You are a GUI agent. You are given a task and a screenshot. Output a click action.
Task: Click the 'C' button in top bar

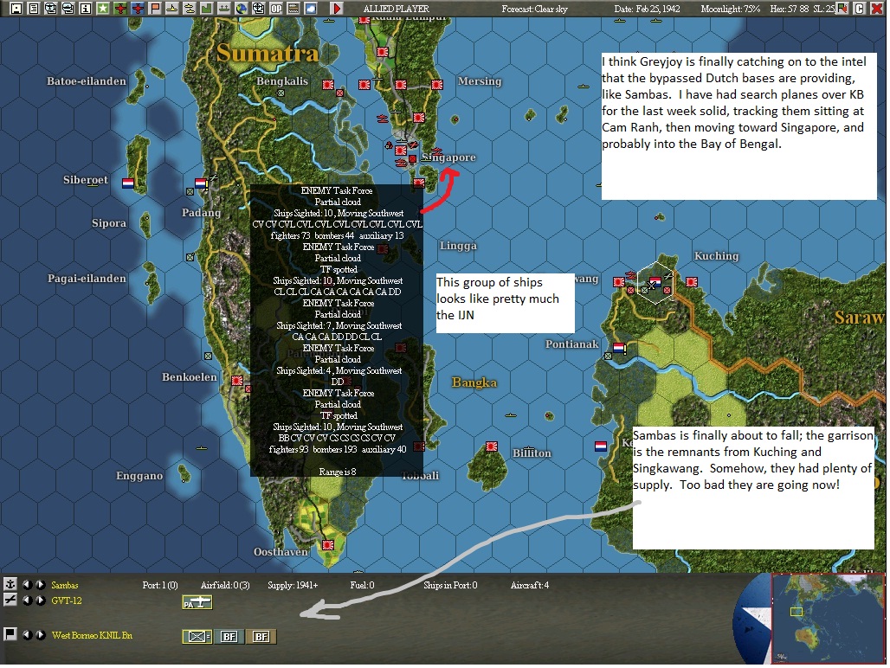click(x=860, y=8)
